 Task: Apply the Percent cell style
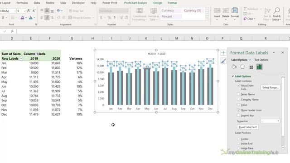click(171, 16)
